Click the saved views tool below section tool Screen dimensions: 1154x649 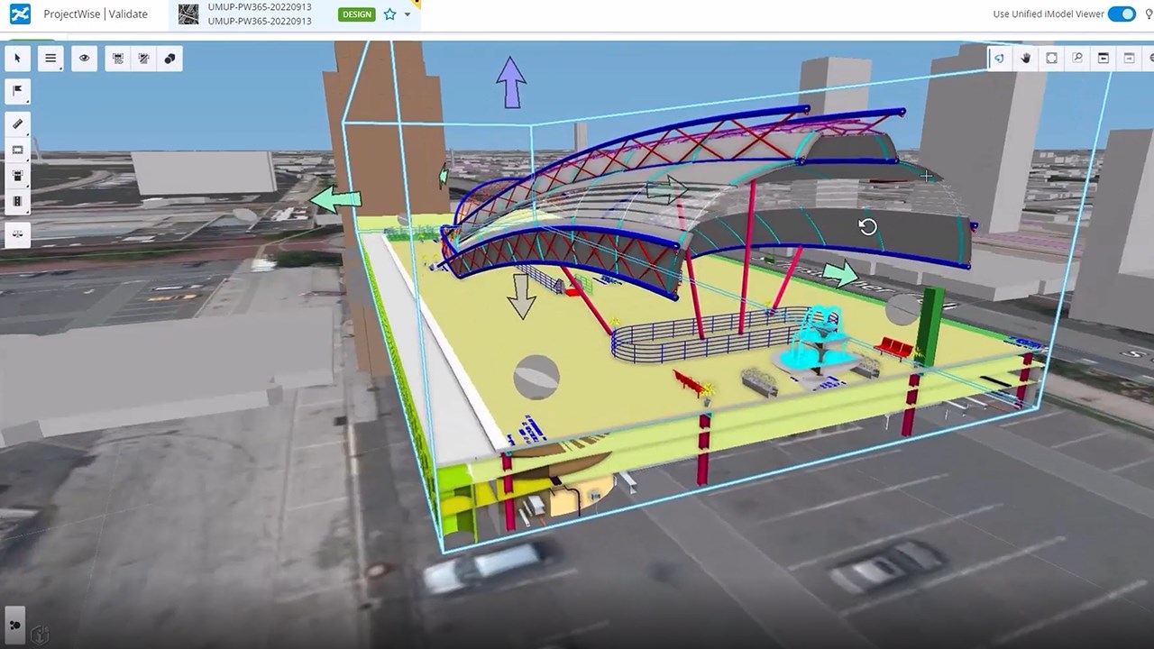pyautogui.click(x=18, y=175)
